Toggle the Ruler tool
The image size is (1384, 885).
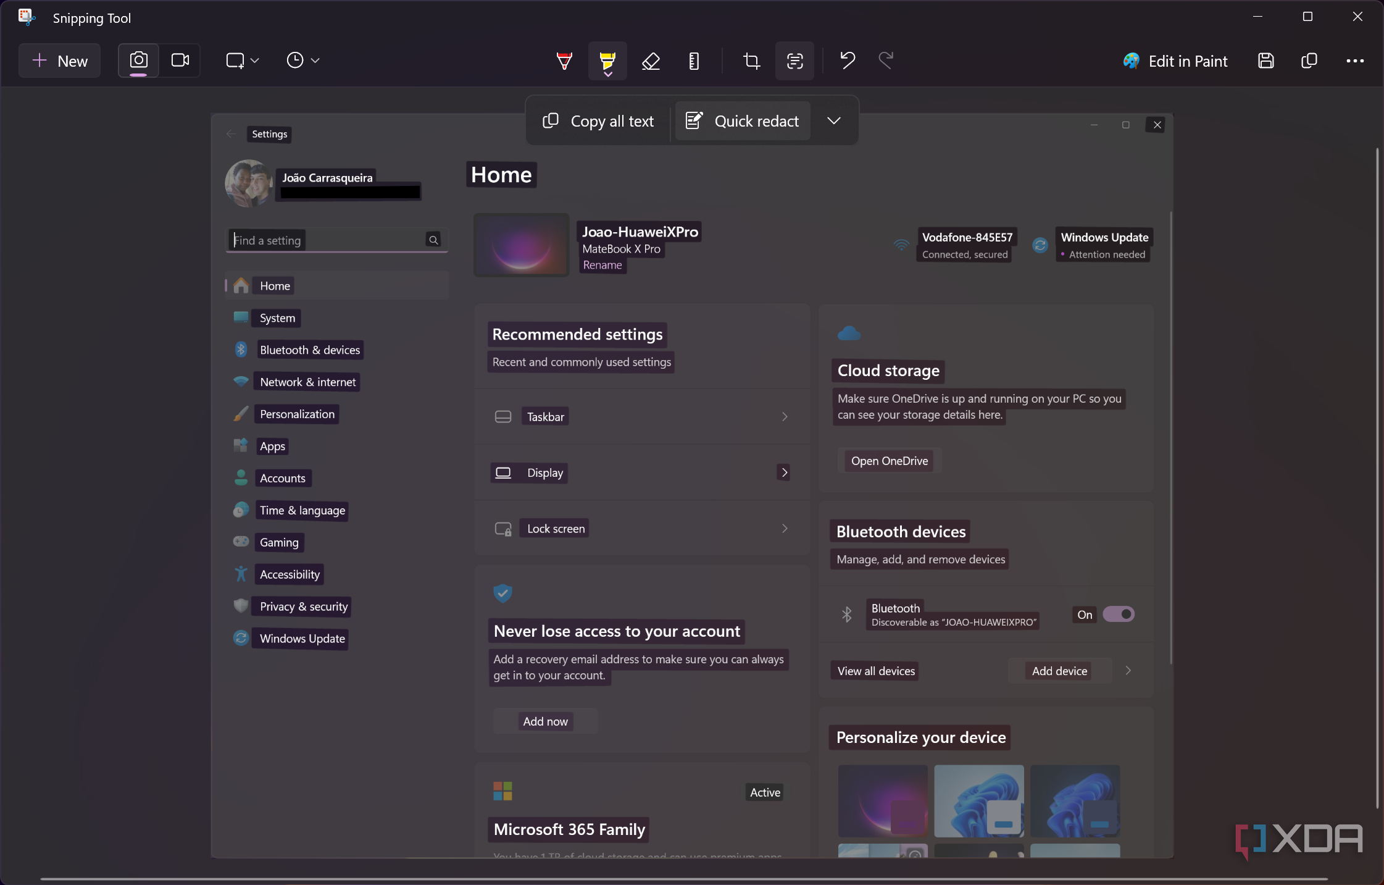click(694, 61)
